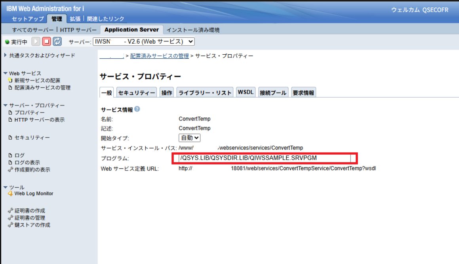Click the page icon beside HTTP サーバーの表示

pos(10,120)
